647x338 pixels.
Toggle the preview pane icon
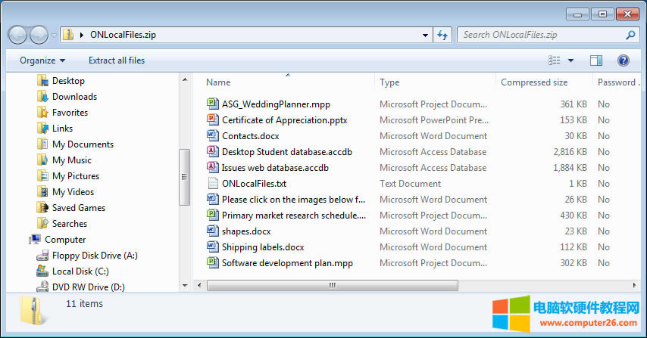596,60
